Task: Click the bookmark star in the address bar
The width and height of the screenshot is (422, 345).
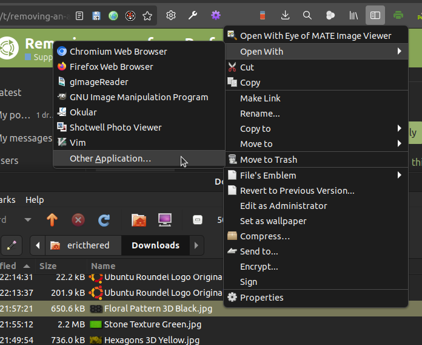Action: pos(147,15)
